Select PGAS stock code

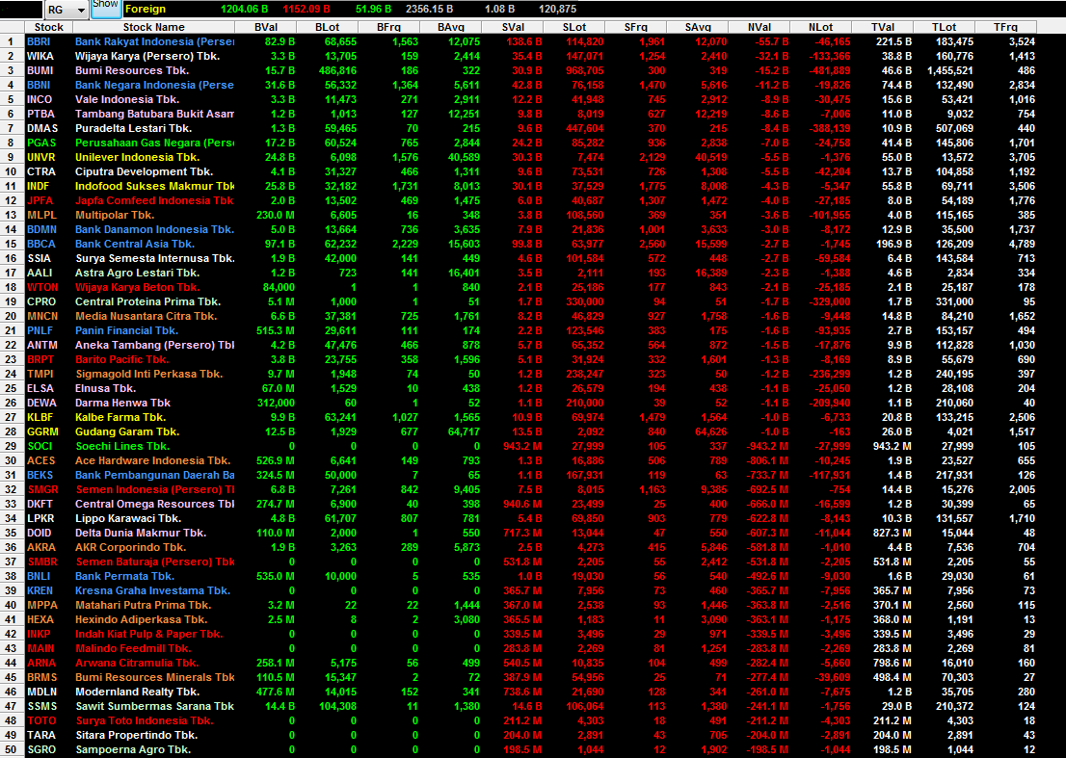(x=40, y=143)
